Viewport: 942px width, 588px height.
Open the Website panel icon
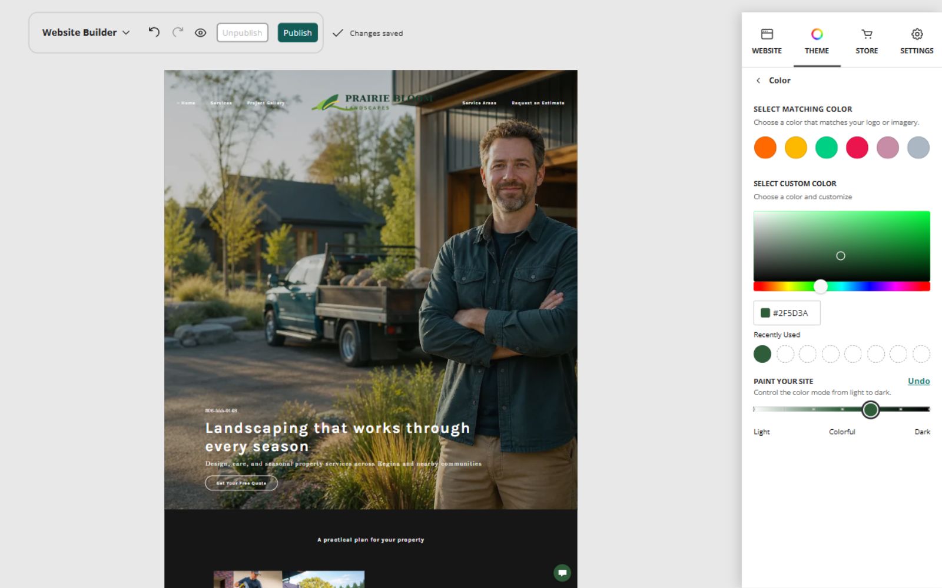[x=767, y=34]
